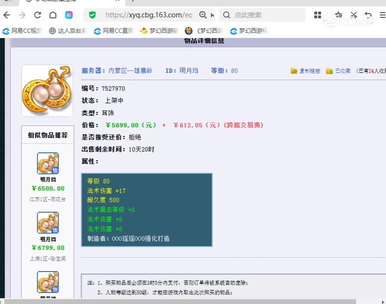Viewport: 386px width, 304px height.
Task: Click the 耐久度 500 attribute line
Action: (103, 200)
